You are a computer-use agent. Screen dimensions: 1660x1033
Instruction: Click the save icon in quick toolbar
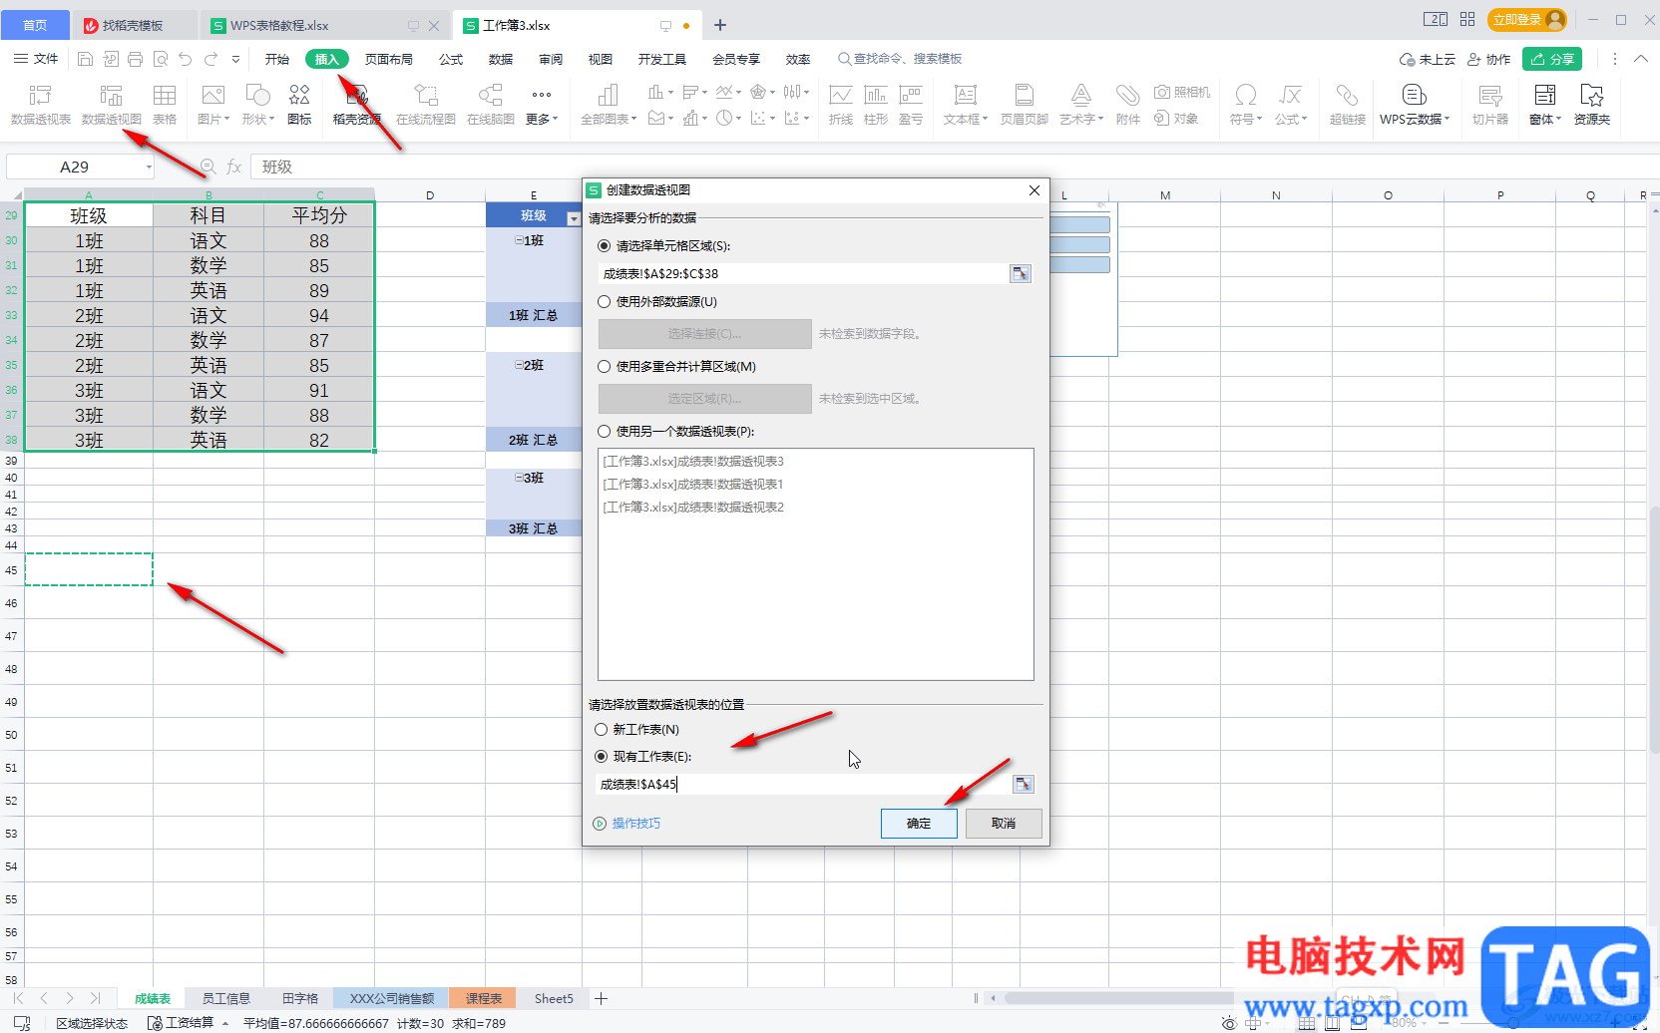(x=86, y=59)
